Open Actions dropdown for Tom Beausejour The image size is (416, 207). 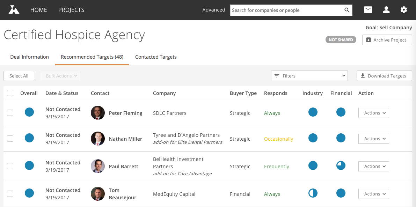373,194
